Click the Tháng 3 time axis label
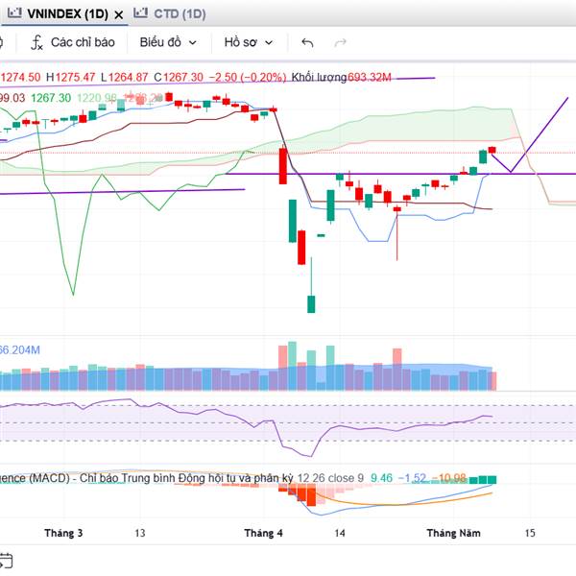Screen dimensions: 576x576 [63, 533]
